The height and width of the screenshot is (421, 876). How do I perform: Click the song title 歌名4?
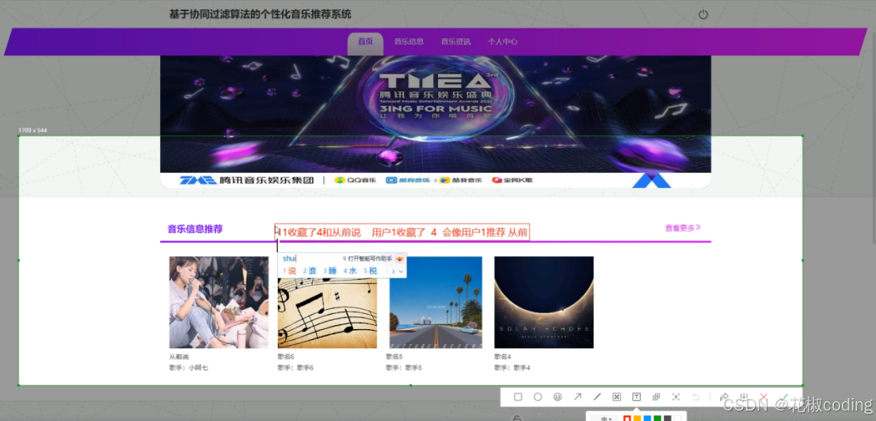pos(502,357)
